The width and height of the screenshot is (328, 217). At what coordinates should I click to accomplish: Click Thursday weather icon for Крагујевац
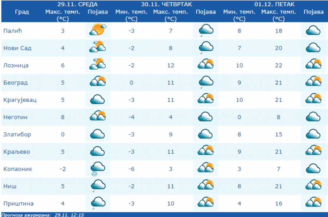click(x=206, y=100)
